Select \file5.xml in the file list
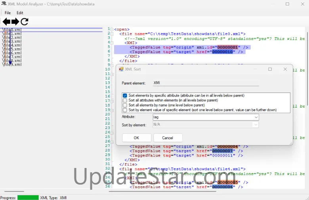 (x=12, y=49)
